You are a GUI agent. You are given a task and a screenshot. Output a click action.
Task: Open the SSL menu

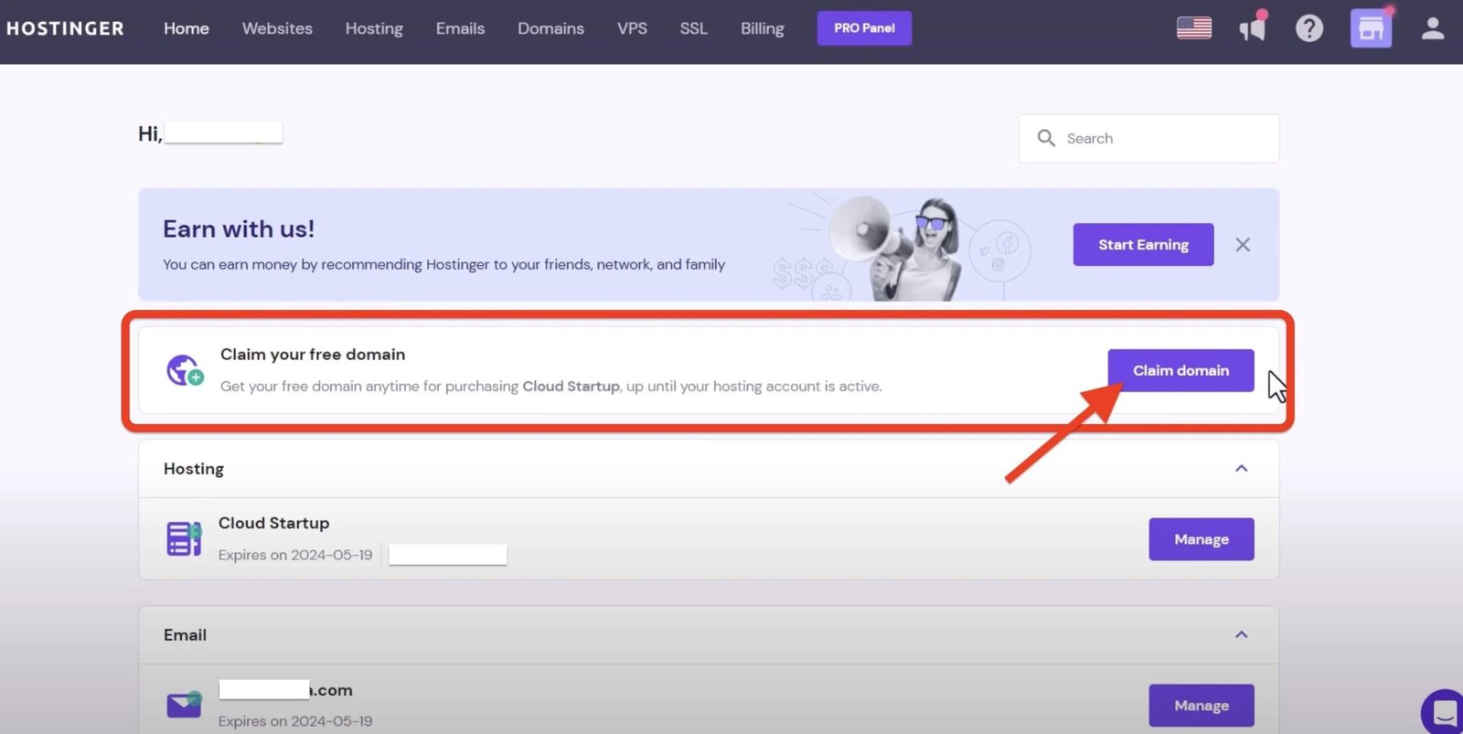[x=693, y=28]
